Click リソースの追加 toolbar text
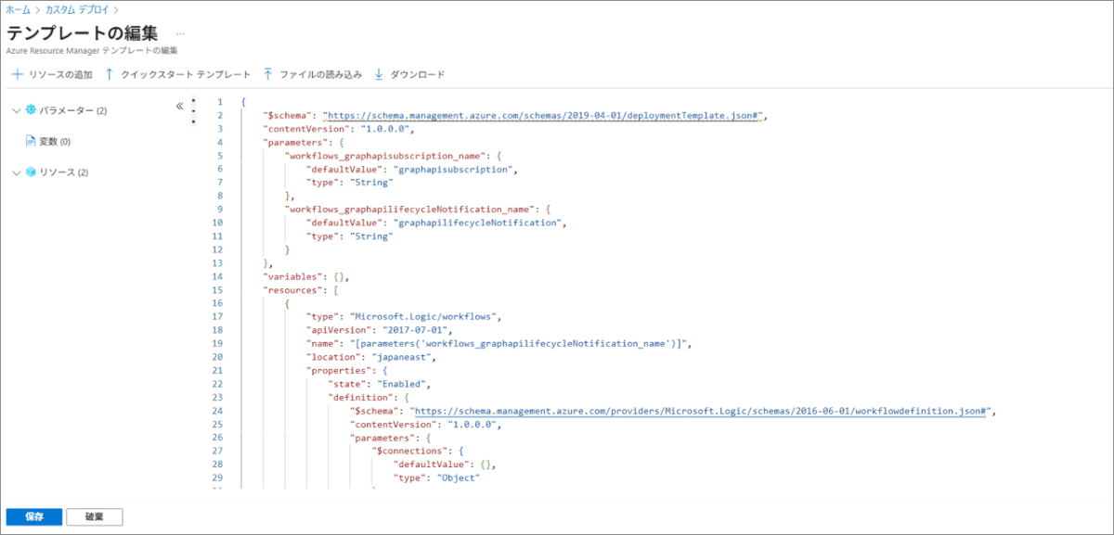1114x535 pixels. (x=60, y=74)
